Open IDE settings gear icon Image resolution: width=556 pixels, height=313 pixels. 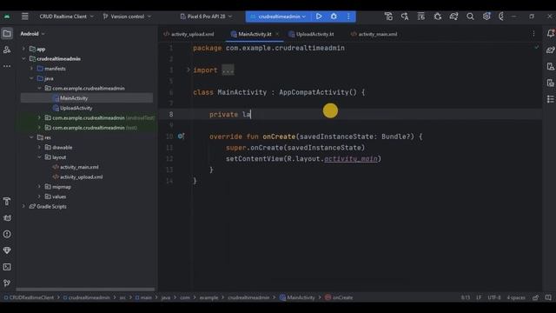tap(486, 17)
